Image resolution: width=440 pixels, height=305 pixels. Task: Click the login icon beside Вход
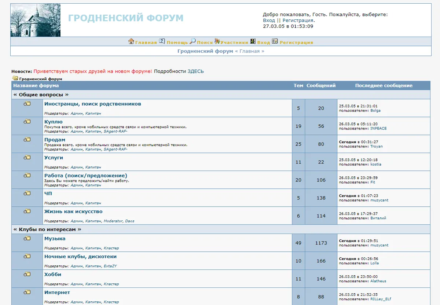(x=252, y=42)
